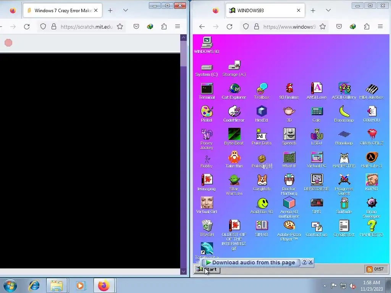The width and height of the screenshot is (391, 293).
Task: Close the download audio popup bar
Action: (x=311, y=262)
